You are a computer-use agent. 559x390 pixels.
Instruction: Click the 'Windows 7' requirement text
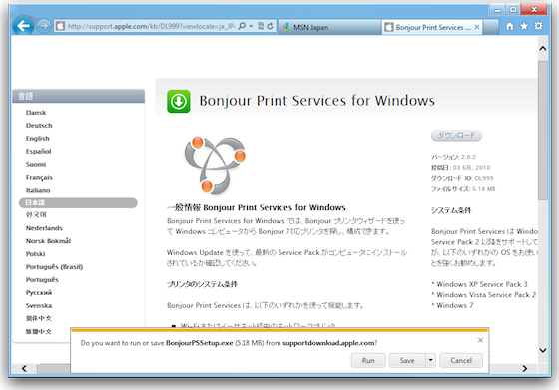coord(455,305)
